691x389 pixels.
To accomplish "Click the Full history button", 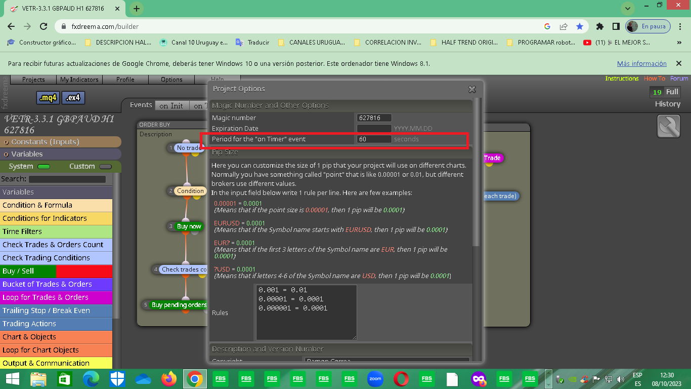I will click(672, 92).
